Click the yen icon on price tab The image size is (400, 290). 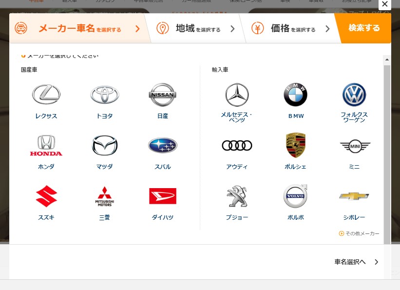(x=257, y=28)
